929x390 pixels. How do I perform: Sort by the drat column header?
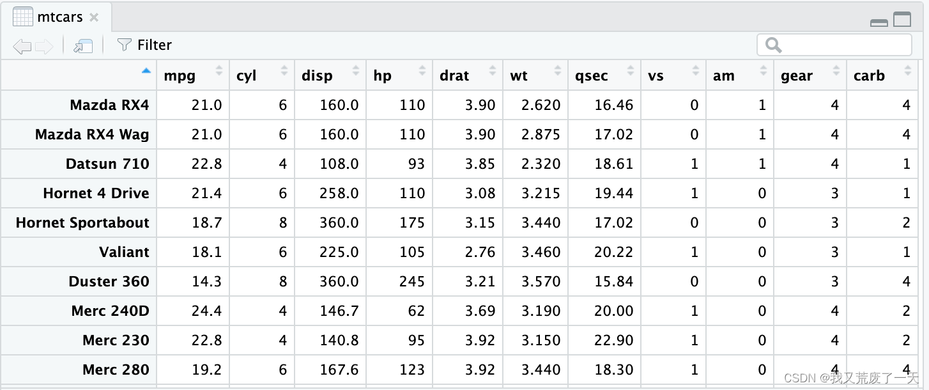468,75
